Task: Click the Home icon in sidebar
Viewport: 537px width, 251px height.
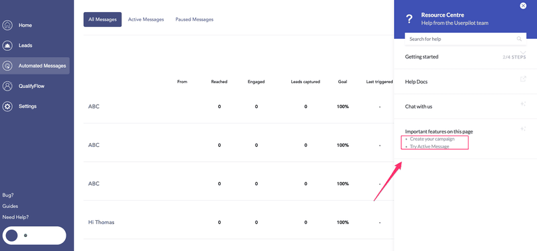Action: [x=7, y=26]
